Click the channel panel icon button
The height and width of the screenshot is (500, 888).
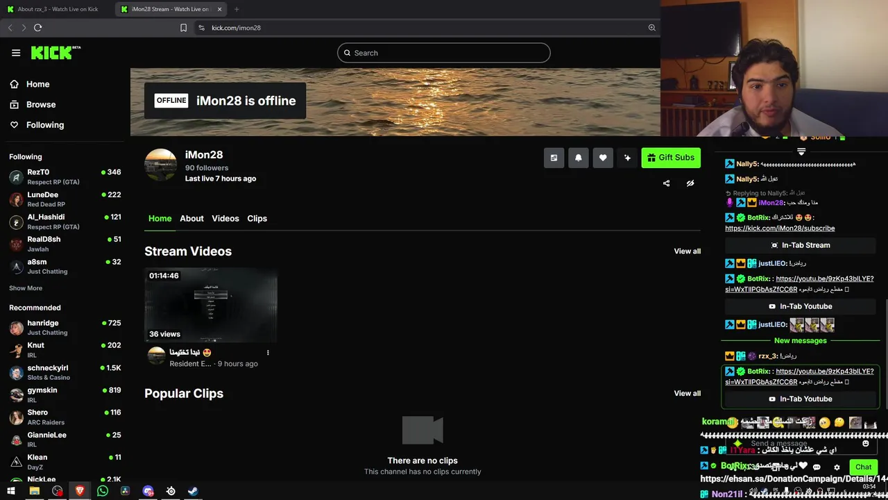click(554, 158)
